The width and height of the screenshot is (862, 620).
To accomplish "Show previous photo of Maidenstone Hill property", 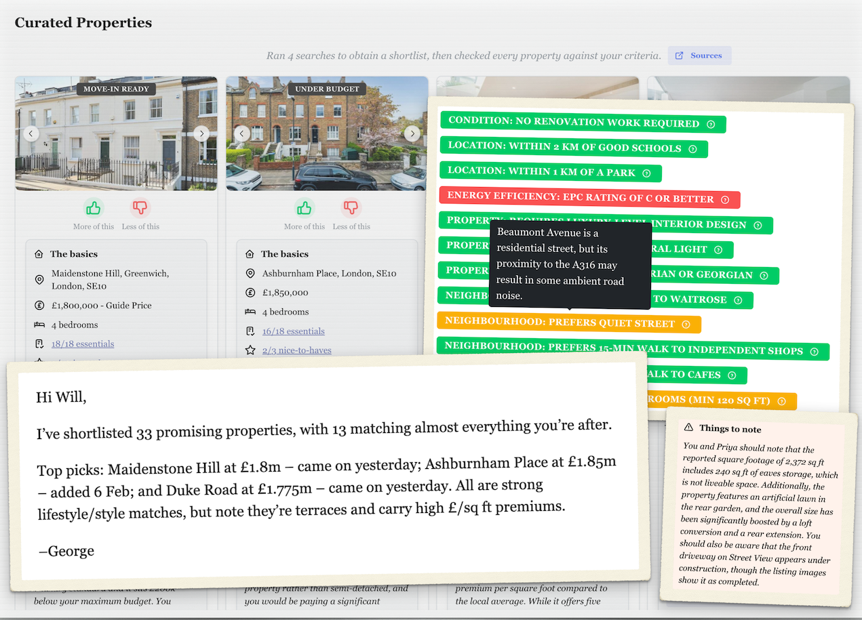I will (x=31, y=133).
